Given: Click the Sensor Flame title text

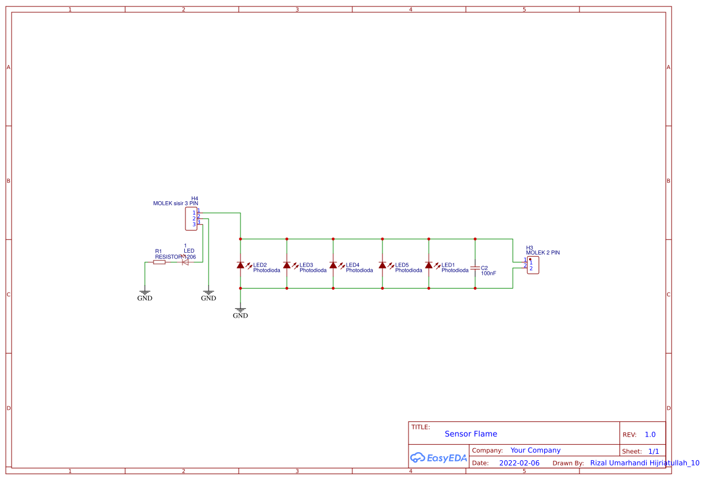Looking at the screenshot, I should [x=471, y=434].
